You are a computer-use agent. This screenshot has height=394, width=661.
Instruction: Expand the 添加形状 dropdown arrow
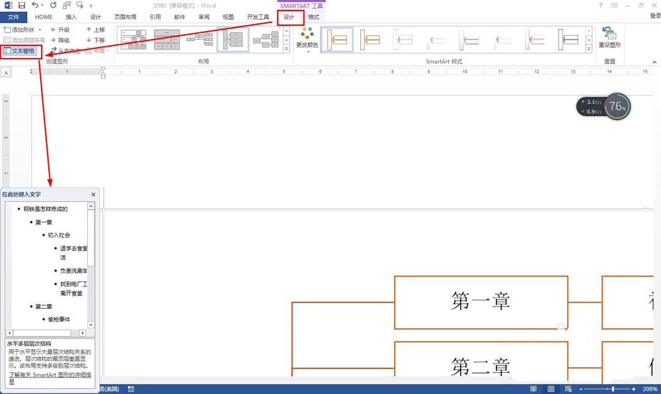(40, 30)
